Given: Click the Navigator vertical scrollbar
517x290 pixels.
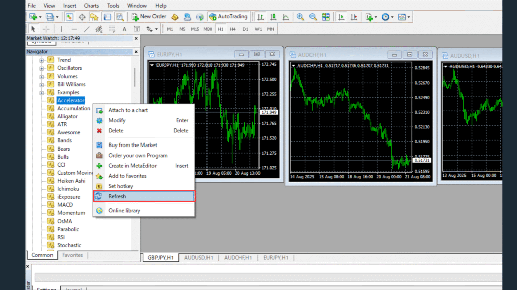Looking at the screenshot, I should pos(135,78).
